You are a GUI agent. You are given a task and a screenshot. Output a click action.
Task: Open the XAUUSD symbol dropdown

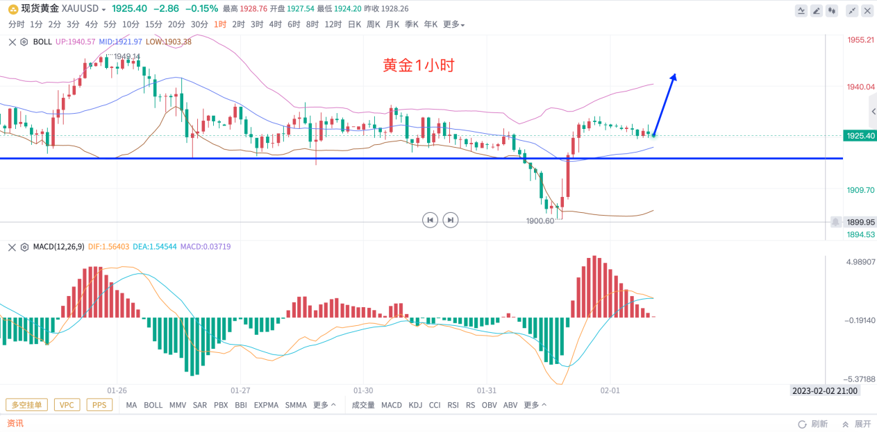pos(103,9)
